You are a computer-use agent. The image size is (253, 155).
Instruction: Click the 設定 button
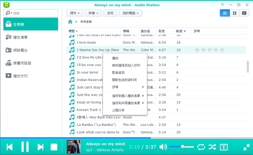pos(110,13)
